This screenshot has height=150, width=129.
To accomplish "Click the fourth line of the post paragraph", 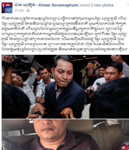I will pyautogui.click(x=64, y=34).
